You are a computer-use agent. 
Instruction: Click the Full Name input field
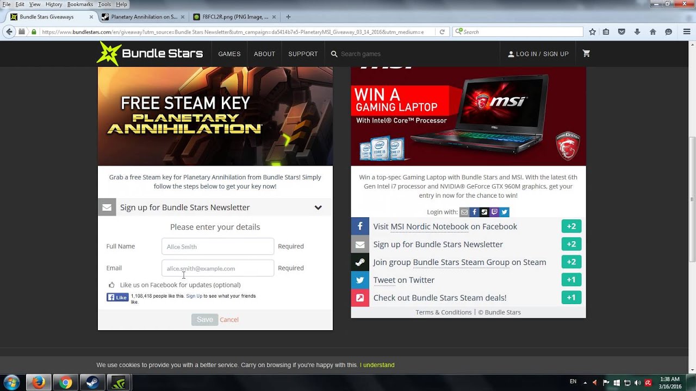pyautogui.click(x=217, y=247)
